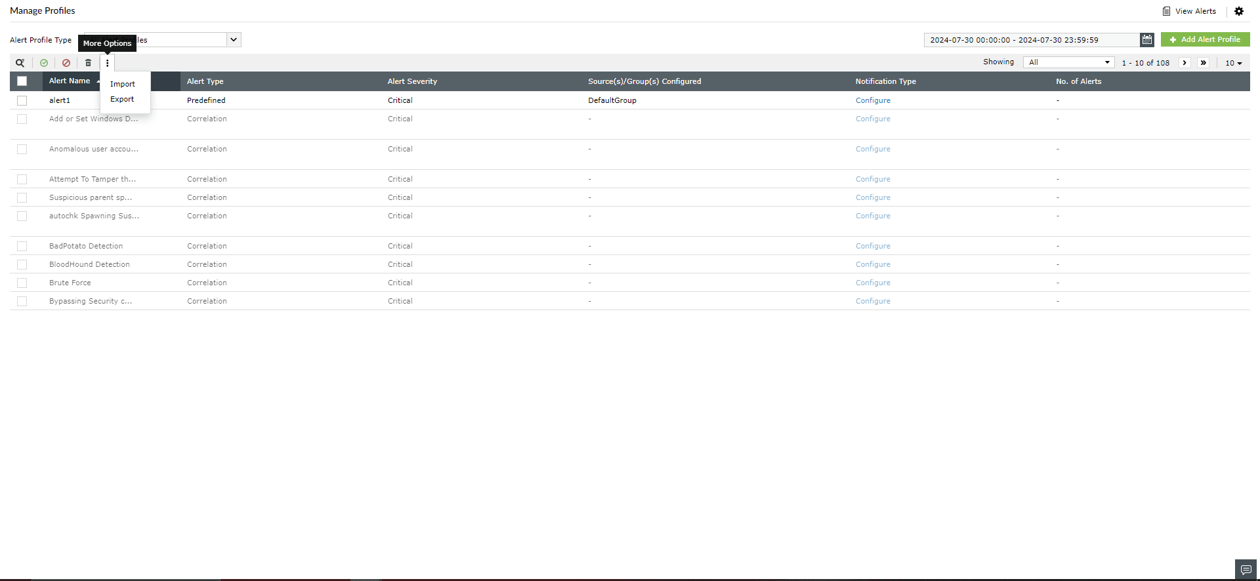Viewport: 1260px width, 581px height.
Task: Click the Attempt To Tamper th... alert name
Action: point(93,179)
